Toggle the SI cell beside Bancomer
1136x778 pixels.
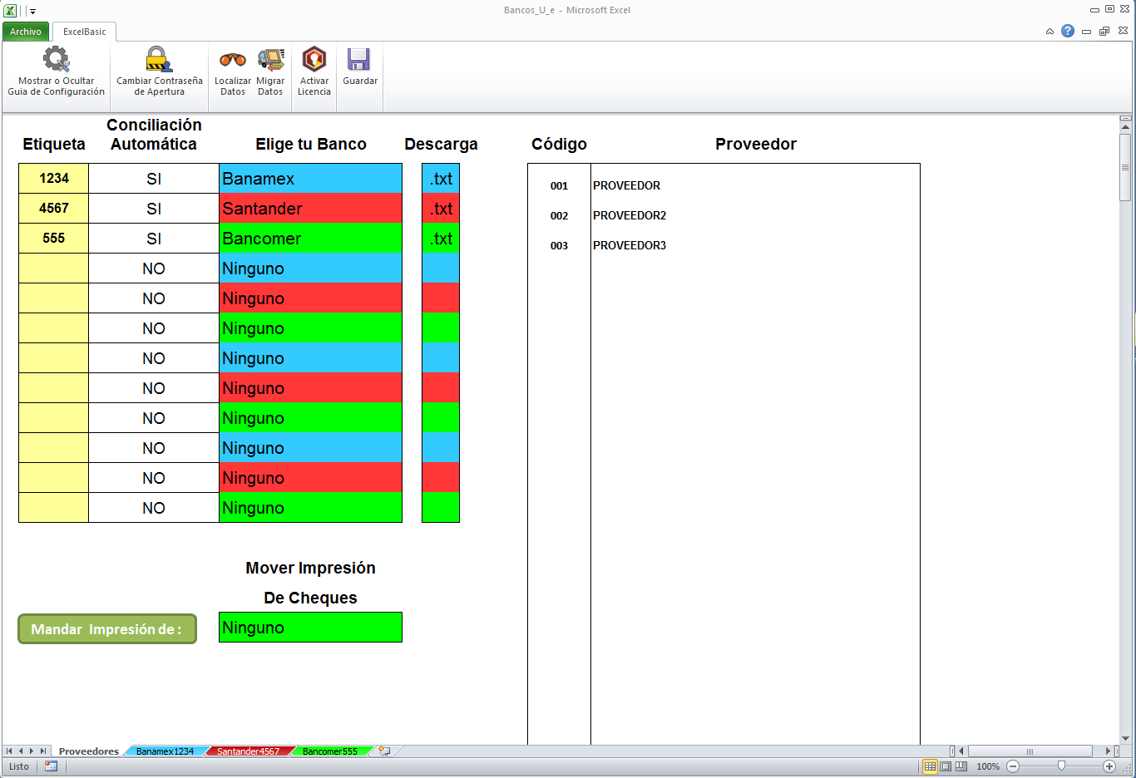point(154,239)
